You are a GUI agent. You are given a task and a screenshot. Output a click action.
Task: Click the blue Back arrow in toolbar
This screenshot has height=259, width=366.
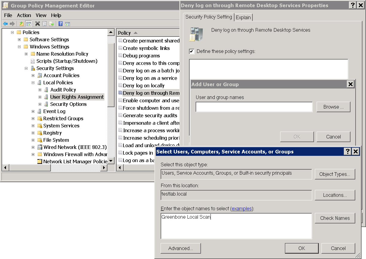5,24
